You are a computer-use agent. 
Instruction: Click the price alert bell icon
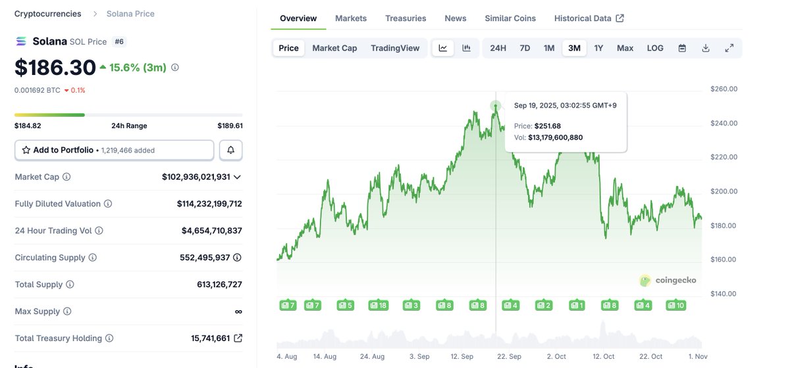[x=231, y=150]
